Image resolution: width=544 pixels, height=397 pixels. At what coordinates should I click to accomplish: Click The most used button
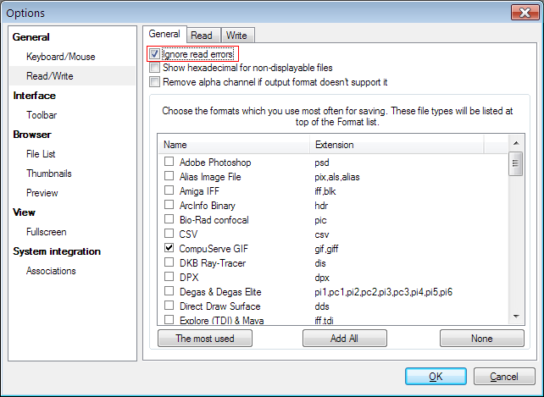point(205,339)
